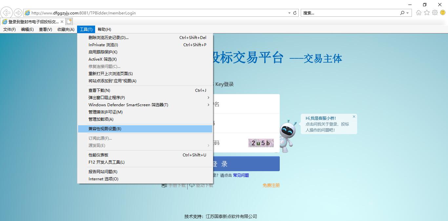Open the Home page icon
Viewport: 448px width, 221px height.
(x=419, y=13)
